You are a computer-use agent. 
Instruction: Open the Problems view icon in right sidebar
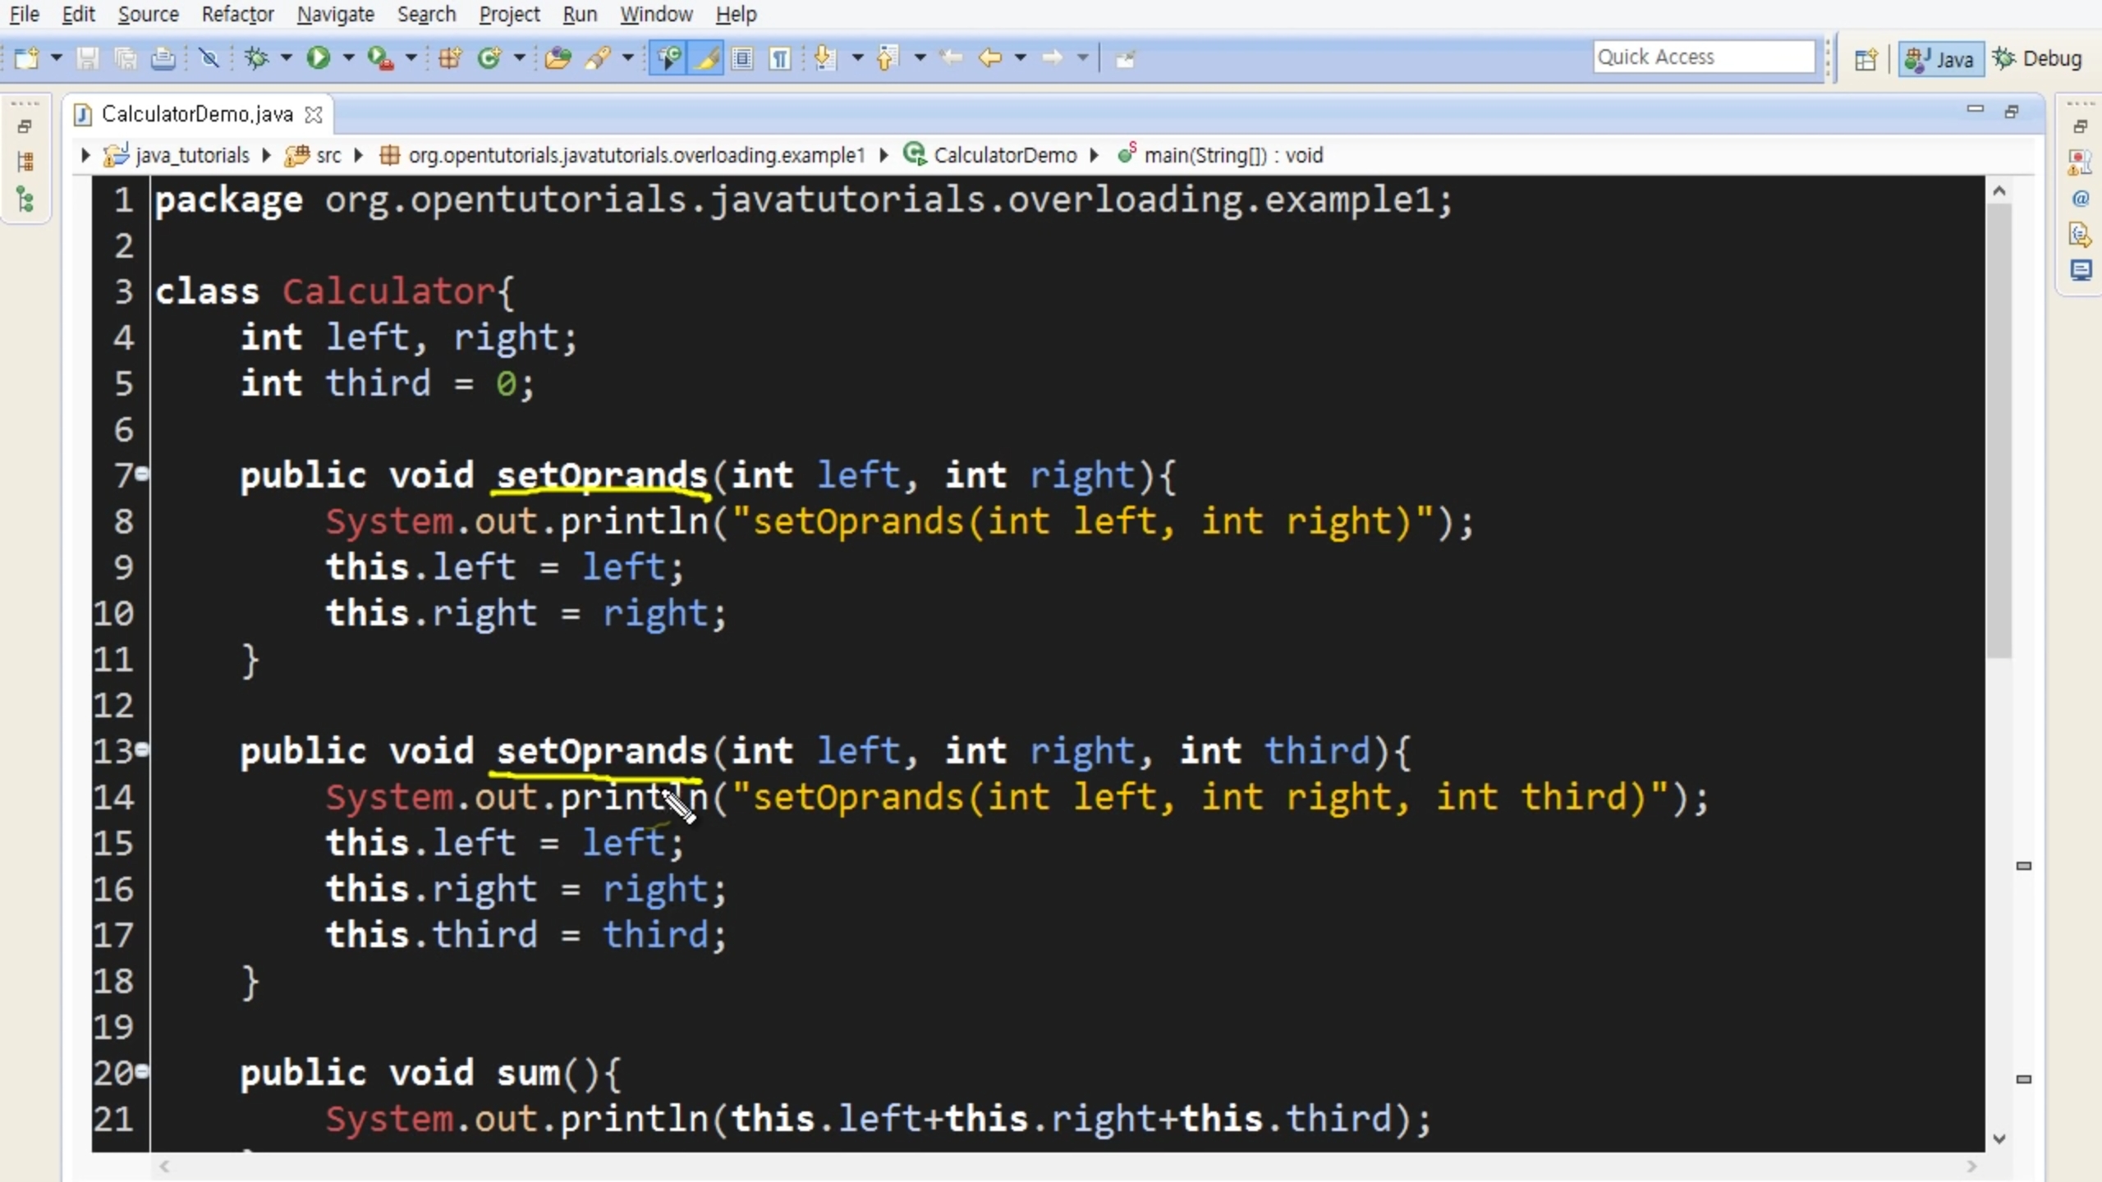2081,162
